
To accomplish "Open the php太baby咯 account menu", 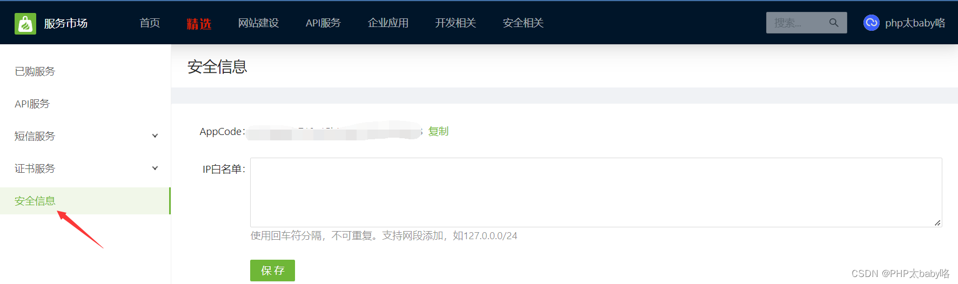I will [915, 23].
